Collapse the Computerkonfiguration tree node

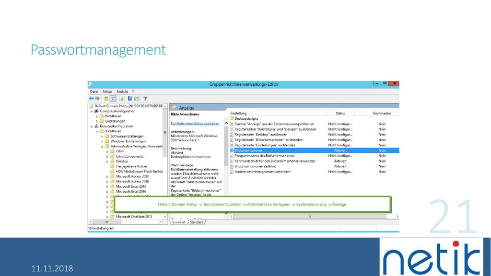pos(92,111)
